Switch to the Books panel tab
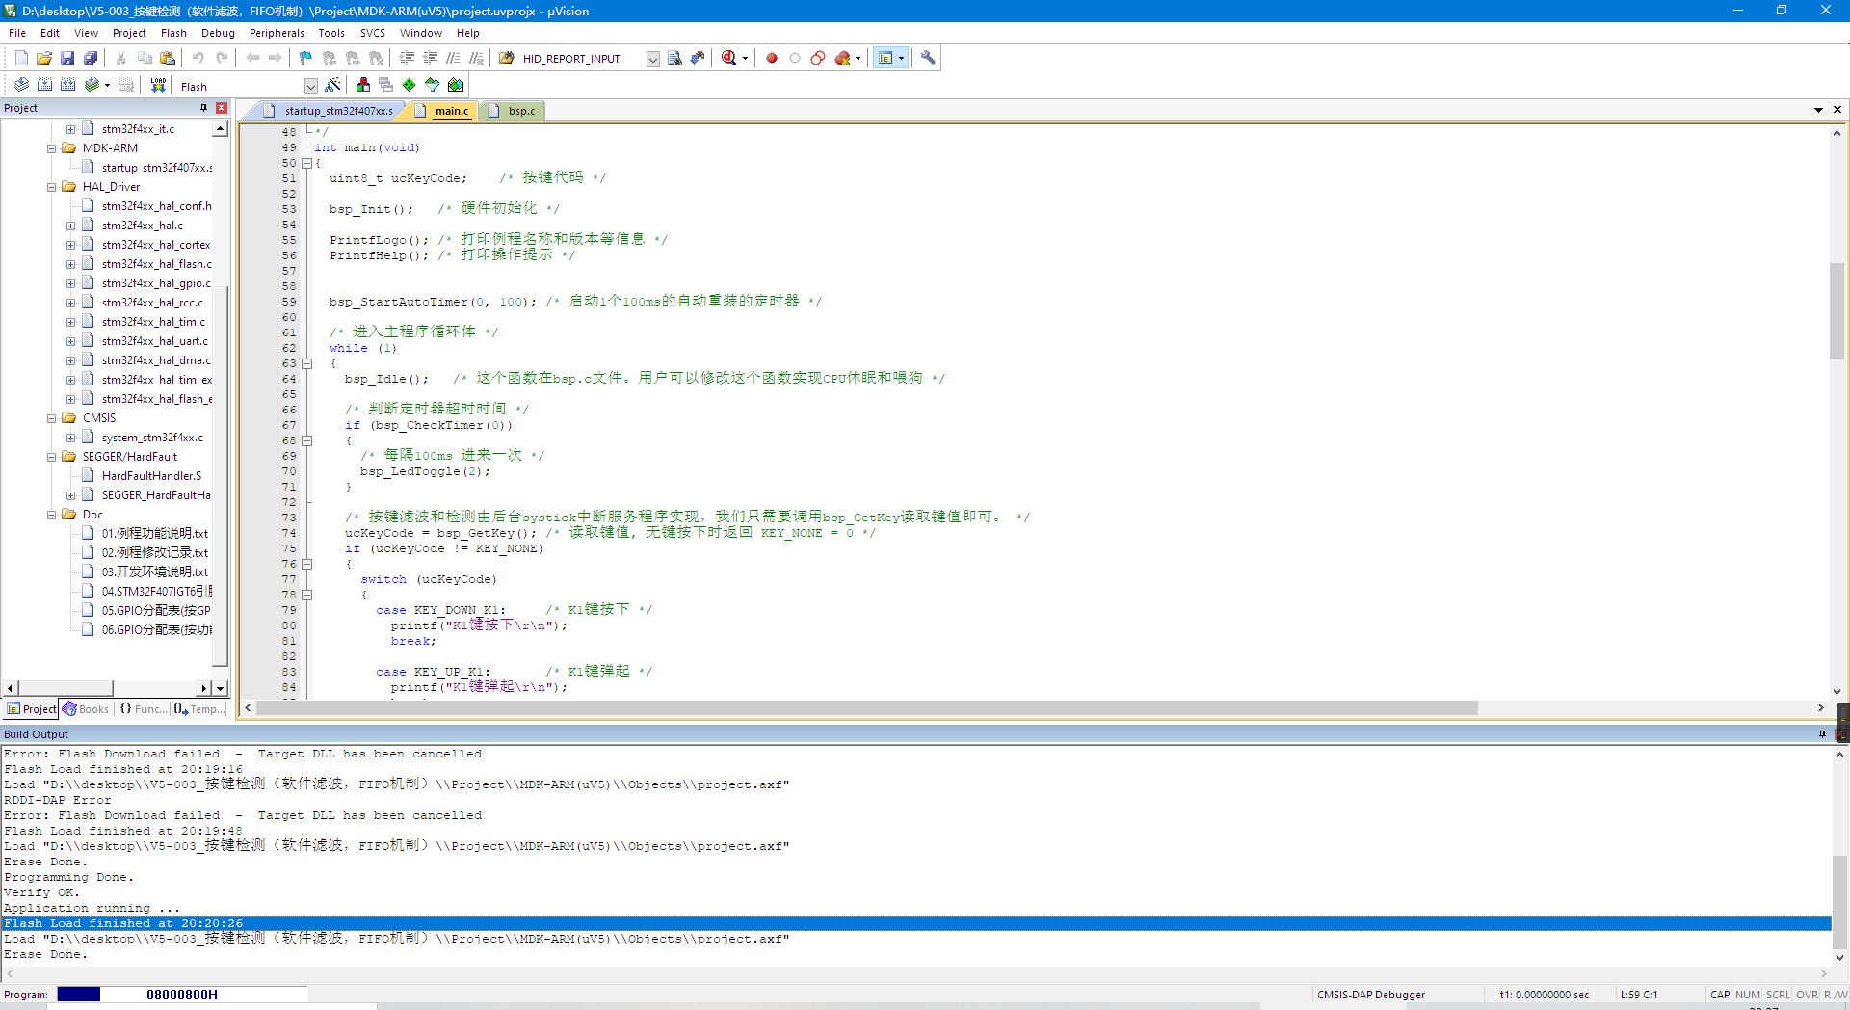 tap(86, 709)
